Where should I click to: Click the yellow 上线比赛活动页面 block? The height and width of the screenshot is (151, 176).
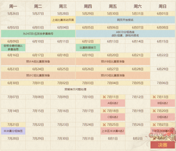pyautogui.click(x=63, y=20)
